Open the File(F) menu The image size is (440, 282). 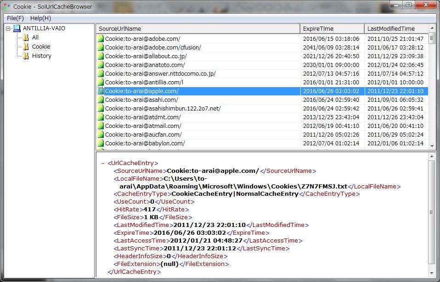(16, 18)
